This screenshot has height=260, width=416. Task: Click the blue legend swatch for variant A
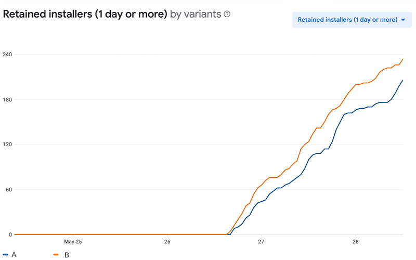pyautogui.click(x=6, y=255)
